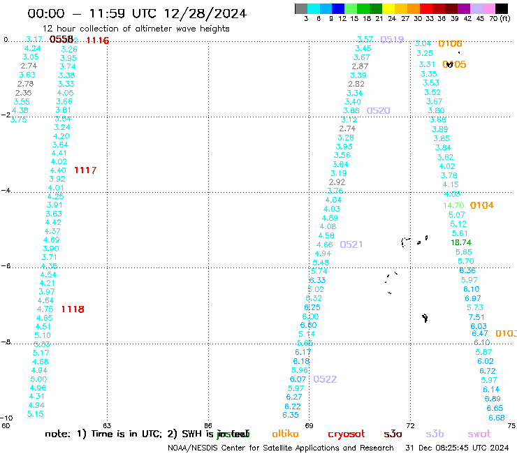Click the longitude axis label 66
Viewport: 517px width, 454px height.
(x=208, y=425)
